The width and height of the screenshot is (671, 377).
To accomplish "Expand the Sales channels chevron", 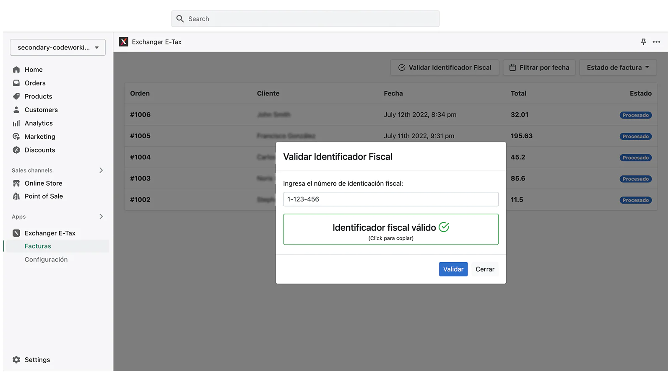I will (101, 170).
